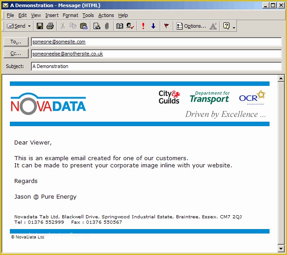Open the Actions menu
The height and width of the screenshot is (255, 287).
106,15
